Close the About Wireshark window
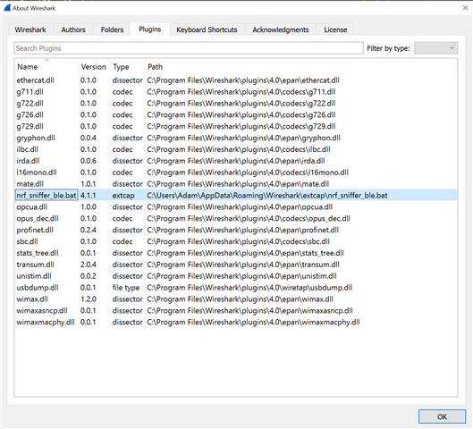The image size is (473, 429). pyautogui.click(x=466, y=8)
